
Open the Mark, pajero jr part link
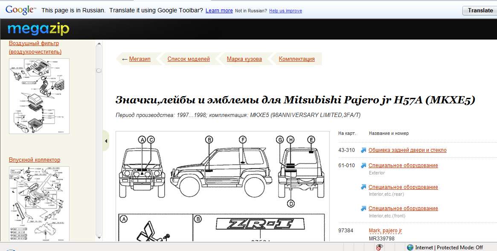(385, 231)
